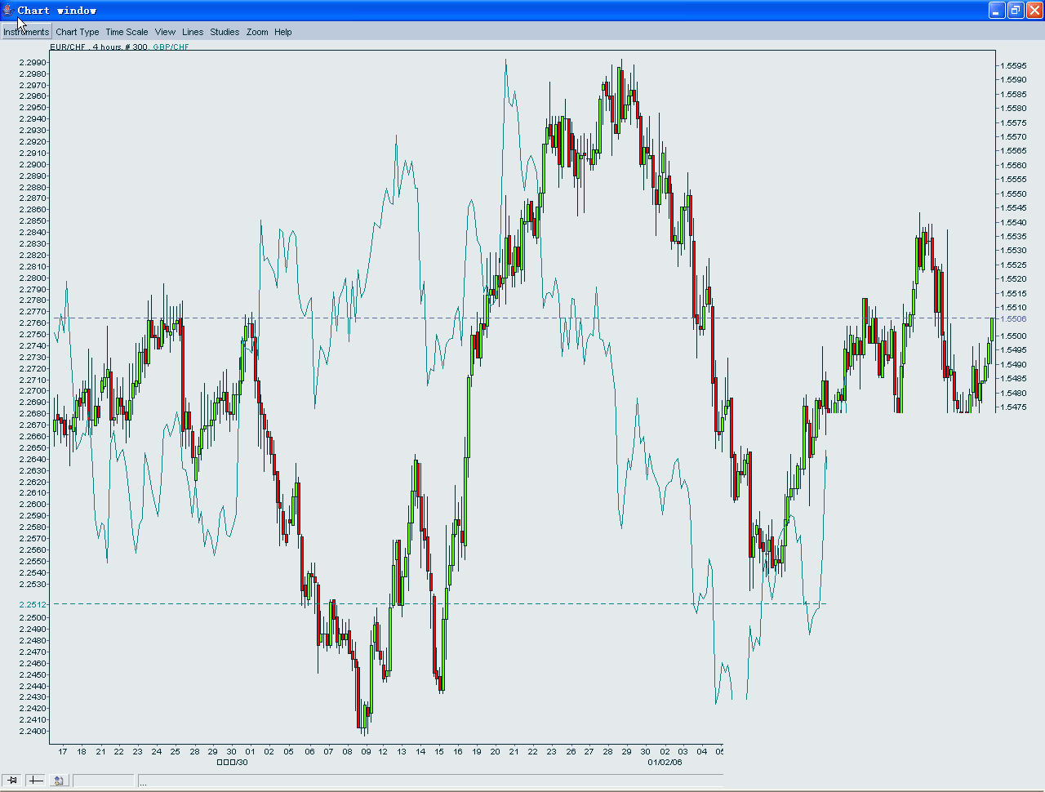Open the Time Scale menu
The width and height of the screenshot is (1045, 792).
pos(127,32)
